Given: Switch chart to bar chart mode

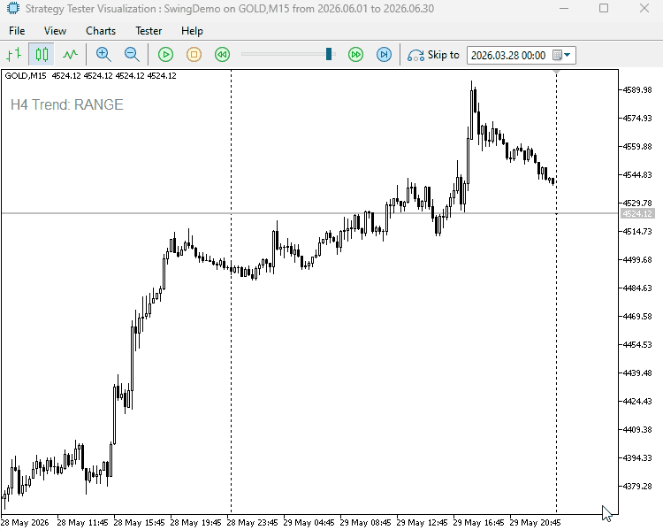Looking at the screenshot, I should pos(14,55).
